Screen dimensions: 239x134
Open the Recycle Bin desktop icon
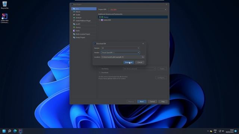tap(4, 5)
